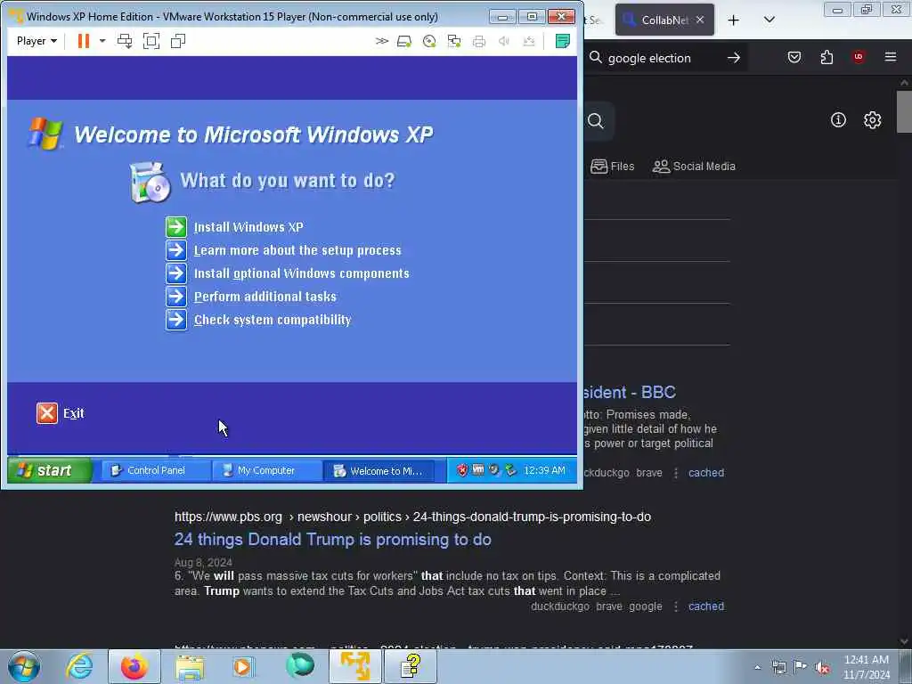The height and width of the screenshot is (684, 912).
Task: Click arrow icon beside Check system compatibility
Action: 176,320
